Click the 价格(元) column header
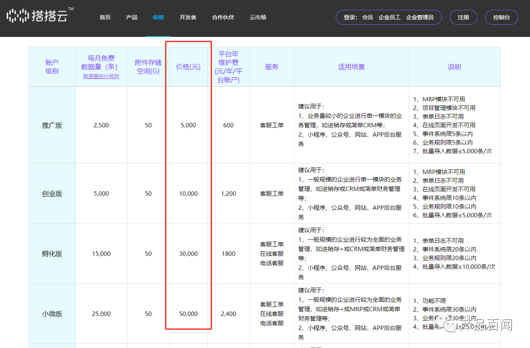 pos(188,67)
